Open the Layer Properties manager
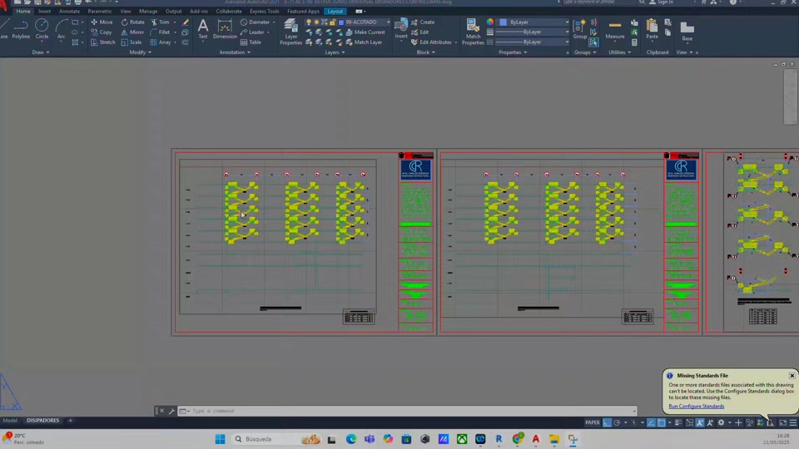This screenshot has width=799, height=449. tap(291, 32)
